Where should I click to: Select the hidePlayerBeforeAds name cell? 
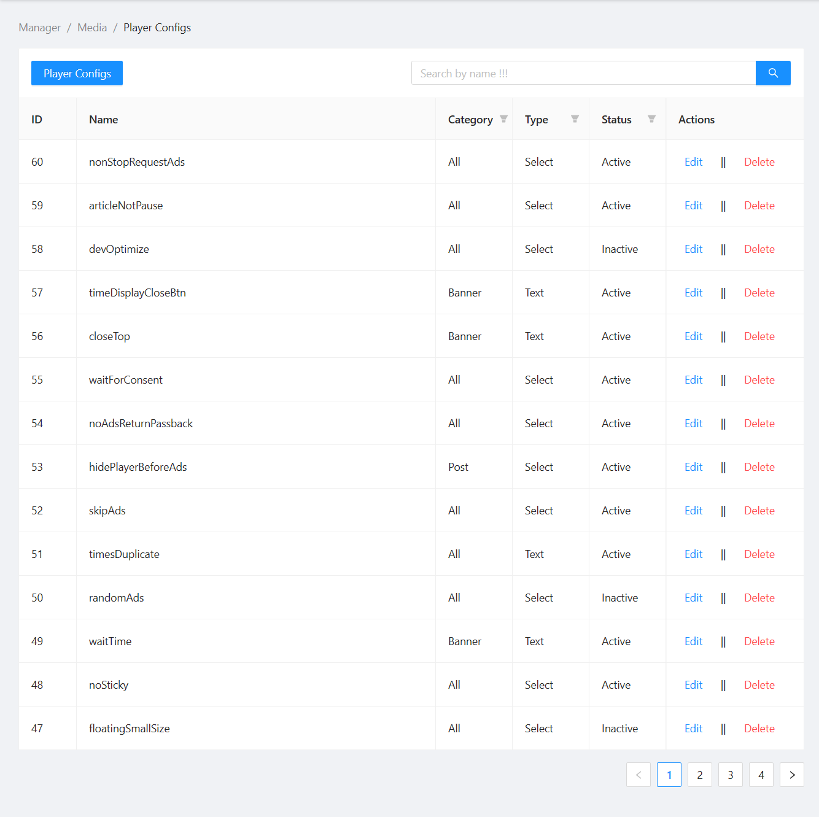pos(256,467)
